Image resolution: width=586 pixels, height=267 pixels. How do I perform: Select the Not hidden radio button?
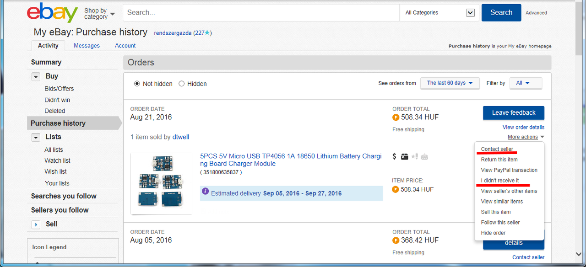pos(137,84)
